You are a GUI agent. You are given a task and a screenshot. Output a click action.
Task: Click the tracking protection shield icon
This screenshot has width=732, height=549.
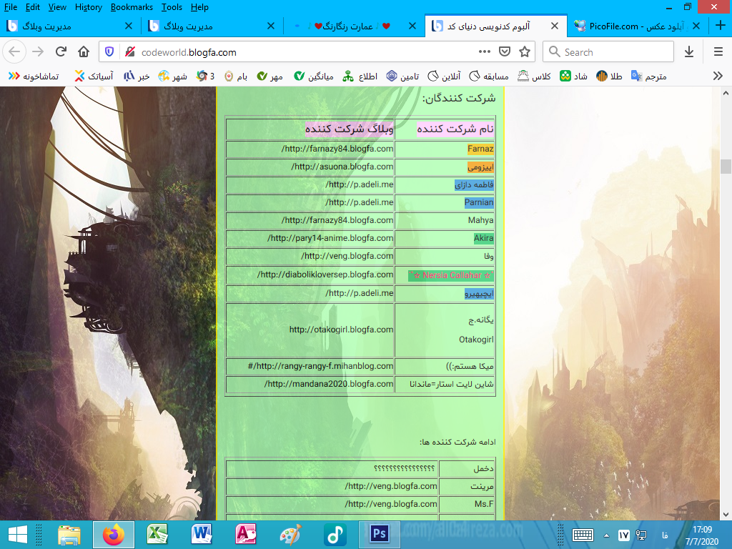(x=109, y=52)
